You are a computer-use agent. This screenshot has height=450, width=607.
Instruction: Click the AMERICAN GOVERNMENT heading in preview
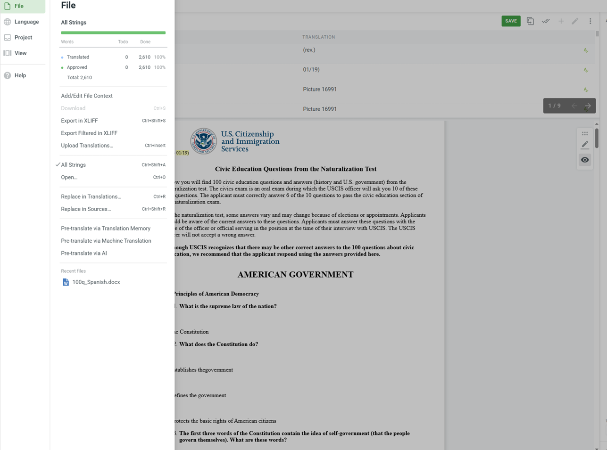point(295,275)
